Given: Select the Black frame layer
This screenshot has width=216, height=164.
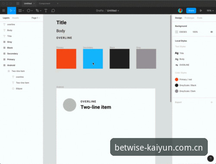Looking at the screenshot, I should pos(10,48).
